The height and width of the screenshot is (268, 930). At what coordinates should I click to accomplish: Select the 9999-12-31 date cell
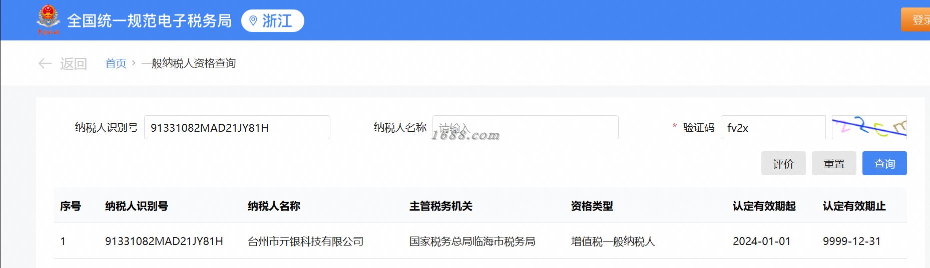[x=852, y=241]
